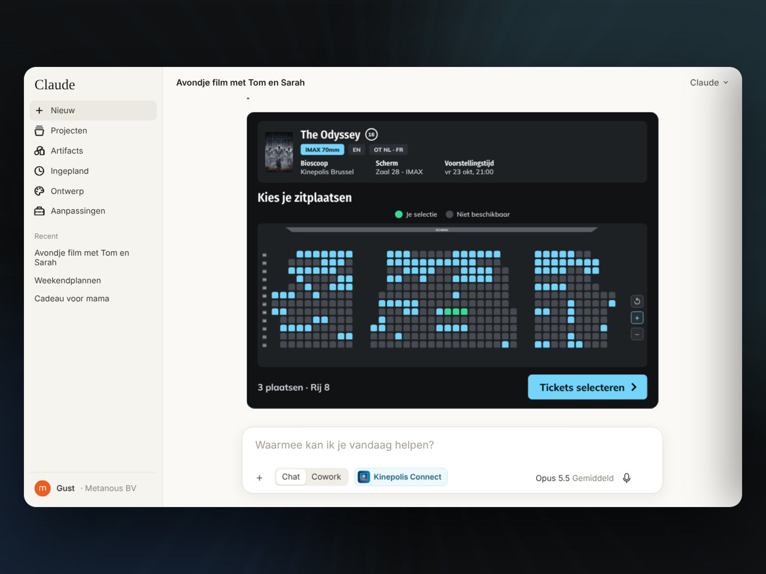Click The Odyssey movie poster thumbnail
766x574 pixels.
[x=279, y=152]
